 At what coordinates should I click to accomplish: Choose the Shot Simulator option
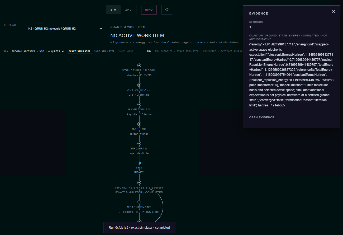(104, 51)
